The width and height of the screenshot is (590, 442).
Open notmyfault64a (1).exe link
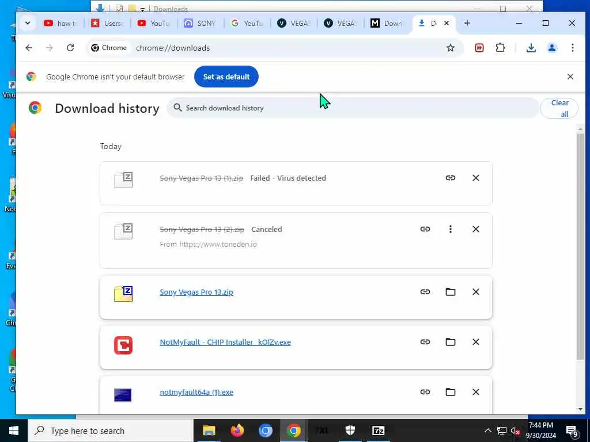coord(196,392)
